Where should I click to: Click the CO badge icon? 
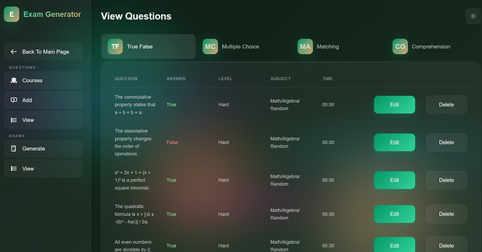pyautogui.click(x=400, y=47)
